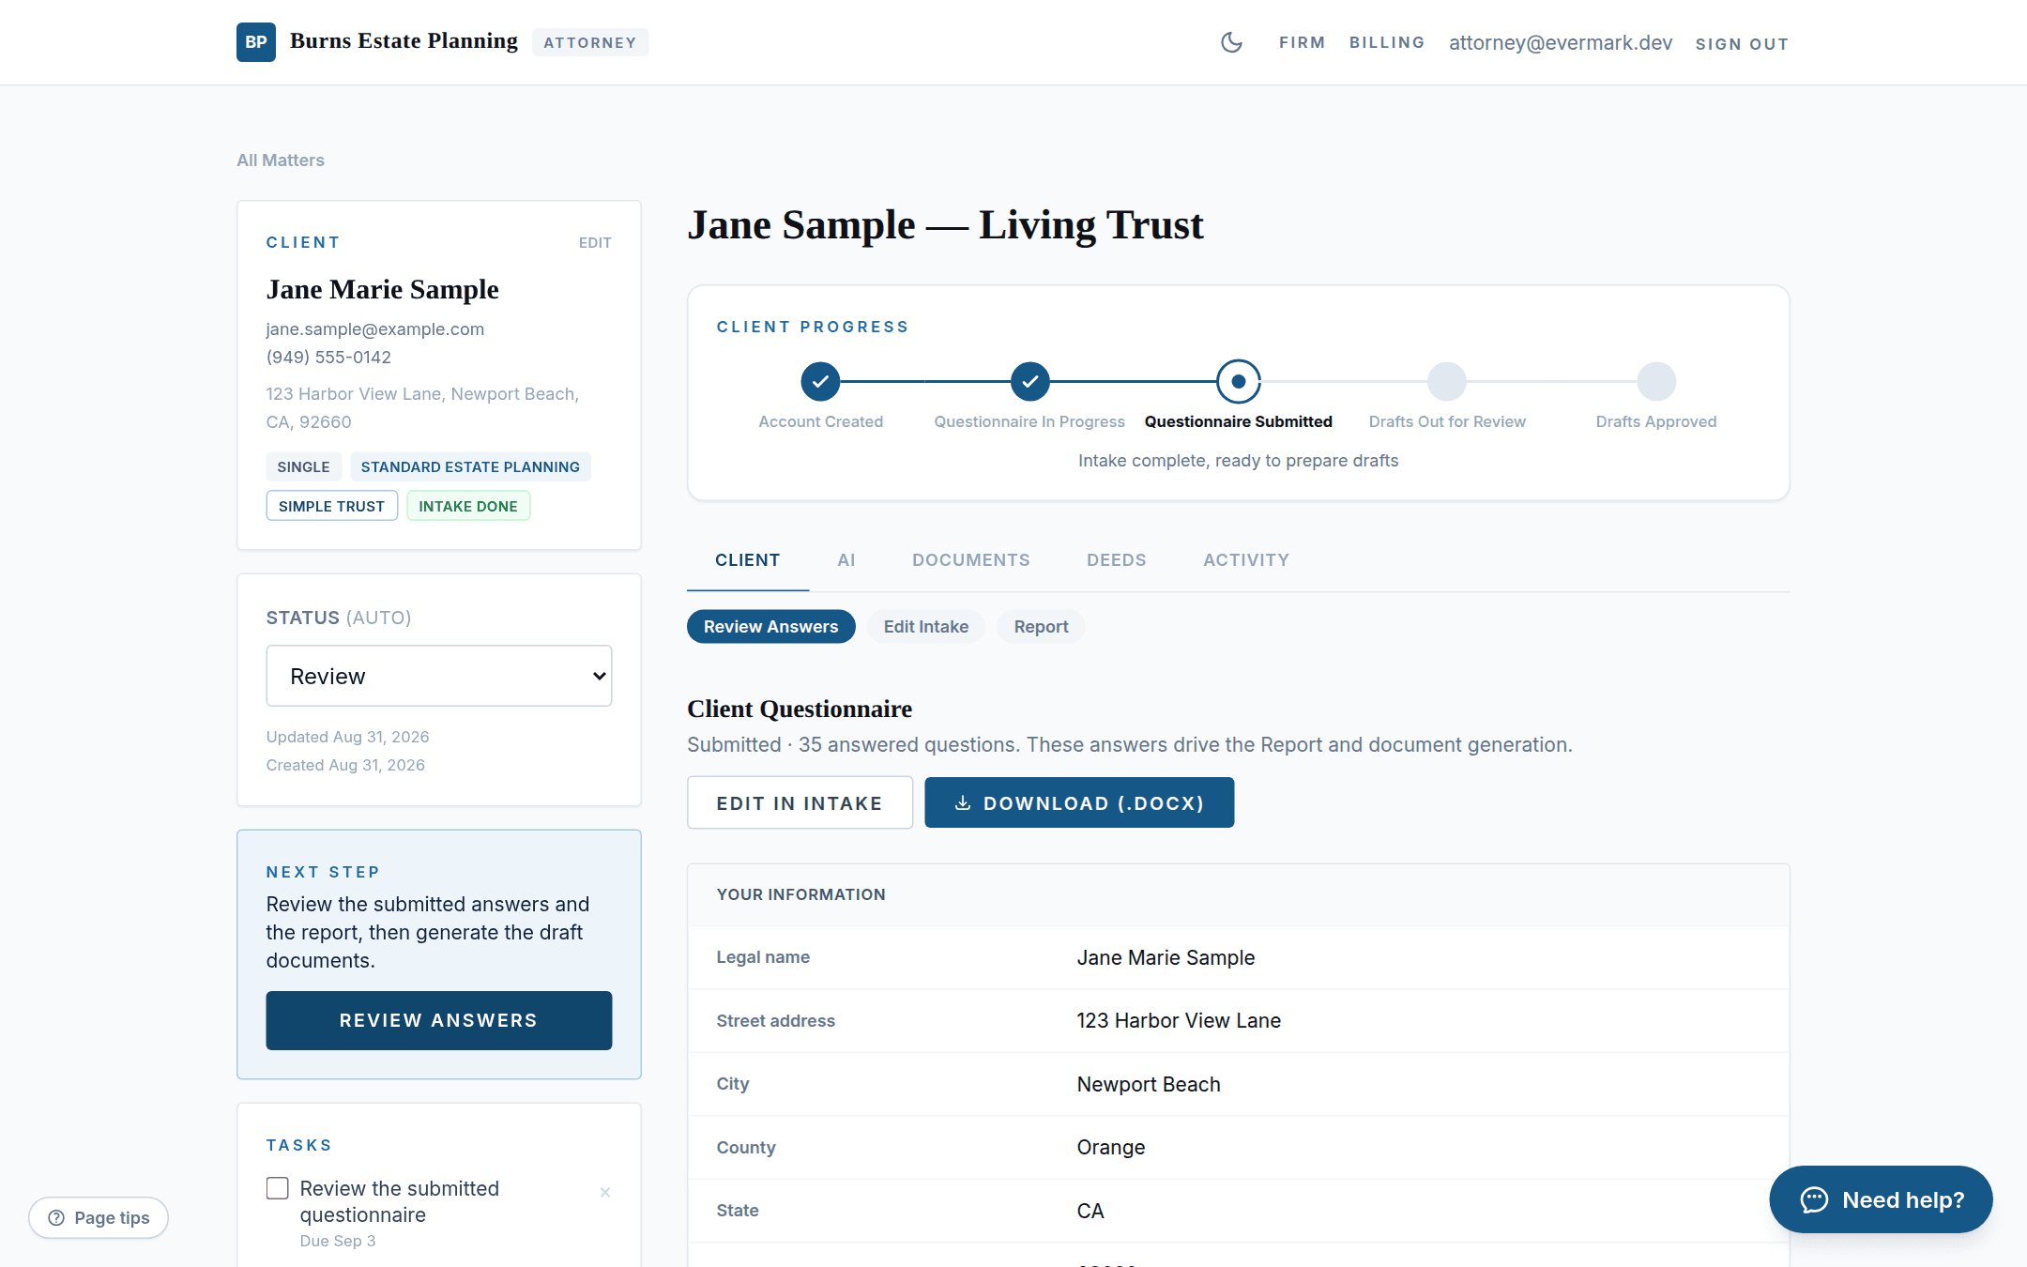Screen dimensions: 2027x1267
Task: Select the Review Answers pill
Action: [770, 627]
